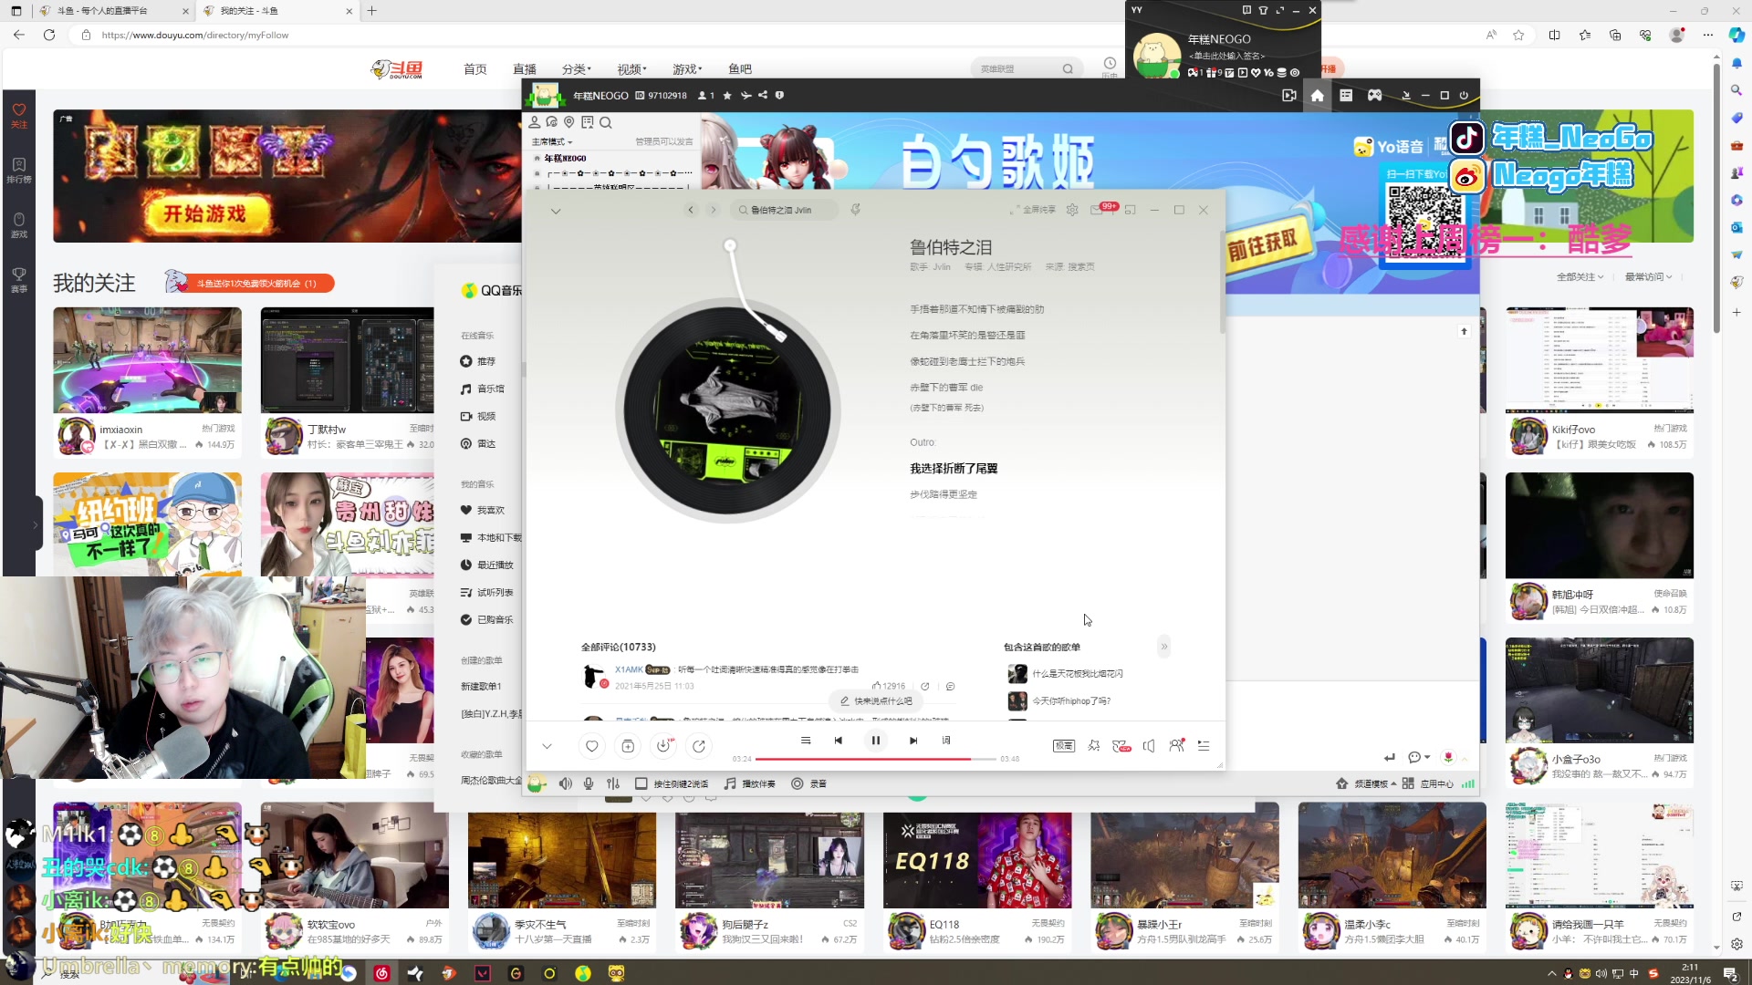This screenshot has width=1752, height=985.
Task: Click 播放伴奏 in YY bottom bar
Action: pos(750,783)
